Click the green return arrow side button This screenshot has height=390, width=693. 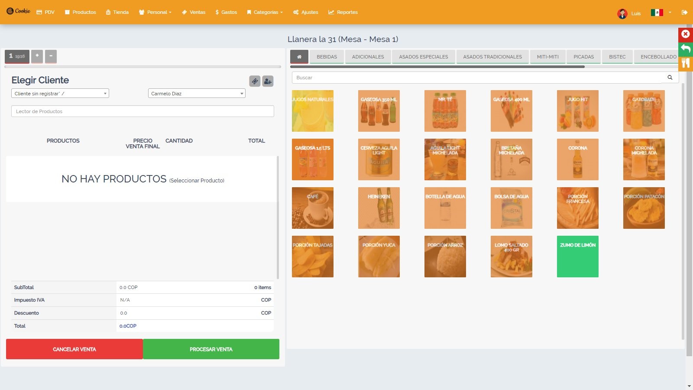pos(685,49)
